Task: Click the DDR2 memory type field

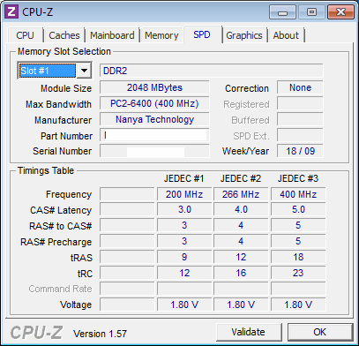Action: (x=211, y=71)
